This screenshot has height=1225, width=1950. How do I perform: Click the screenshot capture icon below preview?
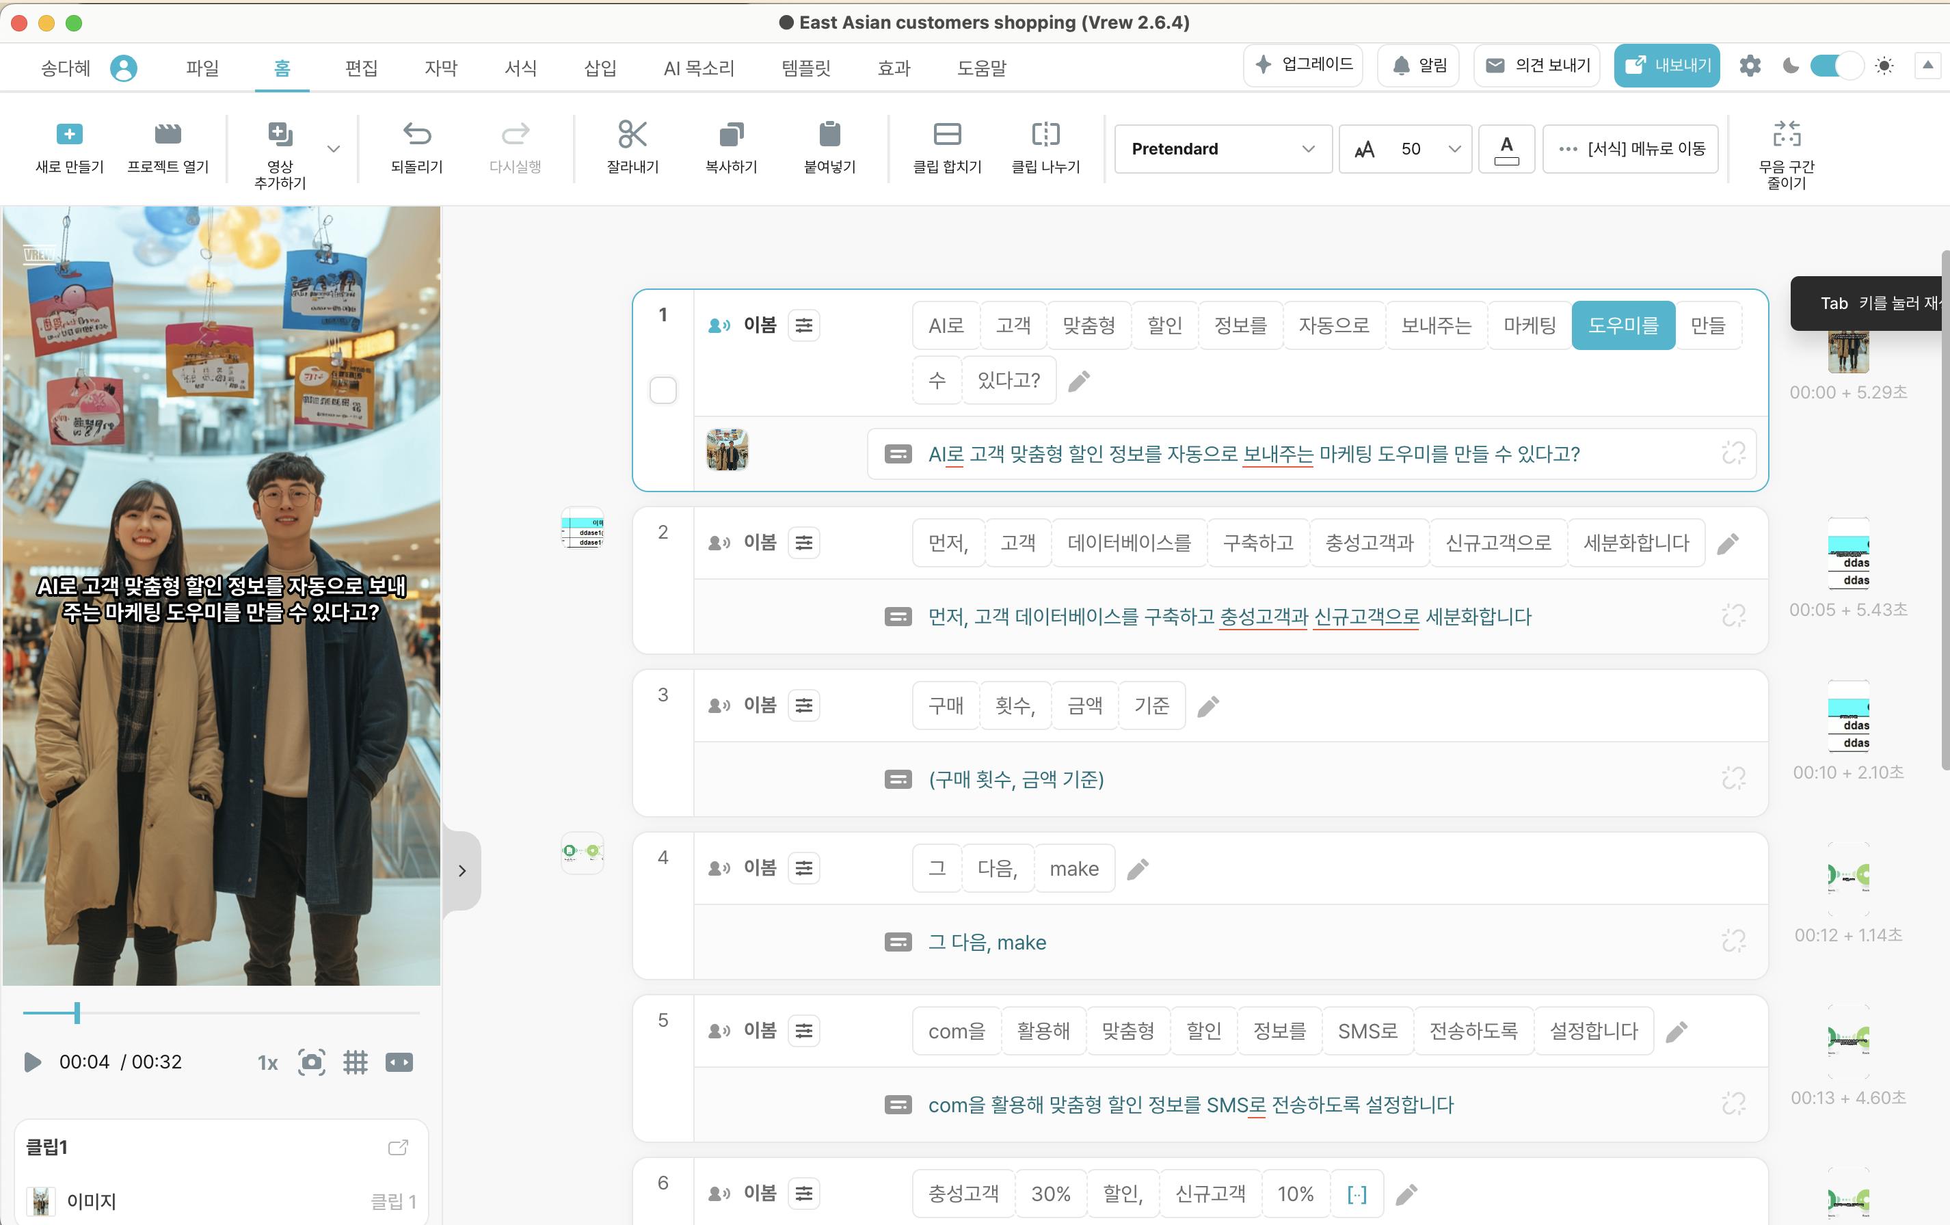point(312,1062)
